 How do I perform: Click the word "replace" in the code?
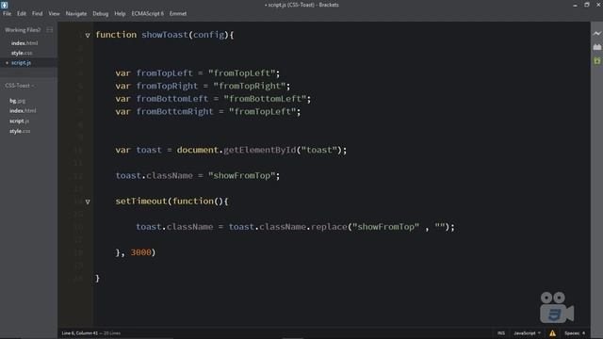coord(329,227)
